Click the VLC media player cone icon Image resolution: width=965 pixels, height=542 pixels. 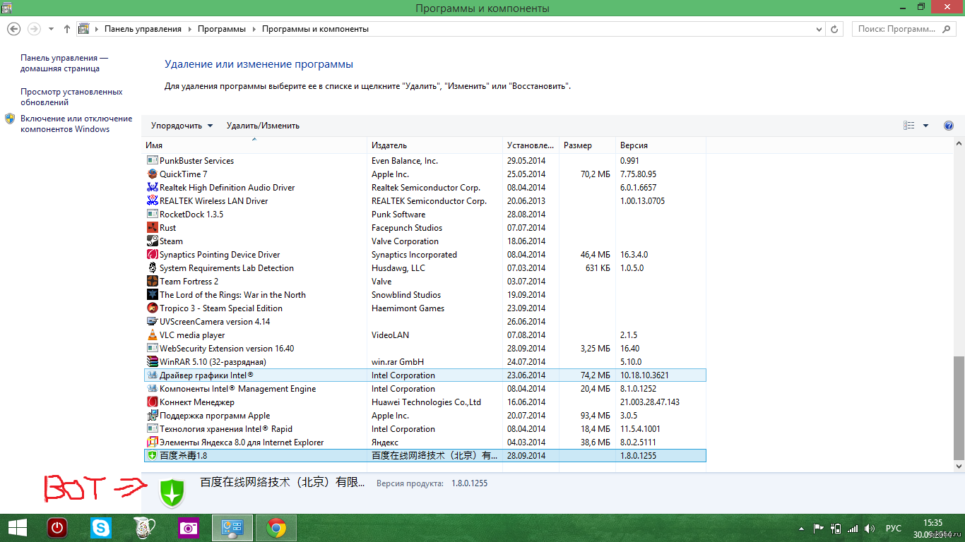click(x=152, y=335)
